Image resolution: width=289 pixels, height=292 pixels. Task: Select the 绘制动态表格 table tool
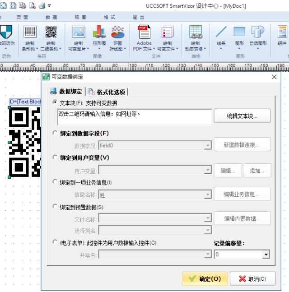click(196, 32)
